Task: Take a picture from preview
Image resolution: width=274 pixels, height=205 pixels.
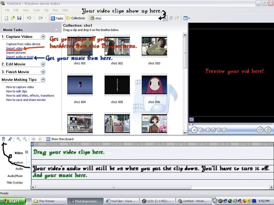Action: [x=268, y=130]
